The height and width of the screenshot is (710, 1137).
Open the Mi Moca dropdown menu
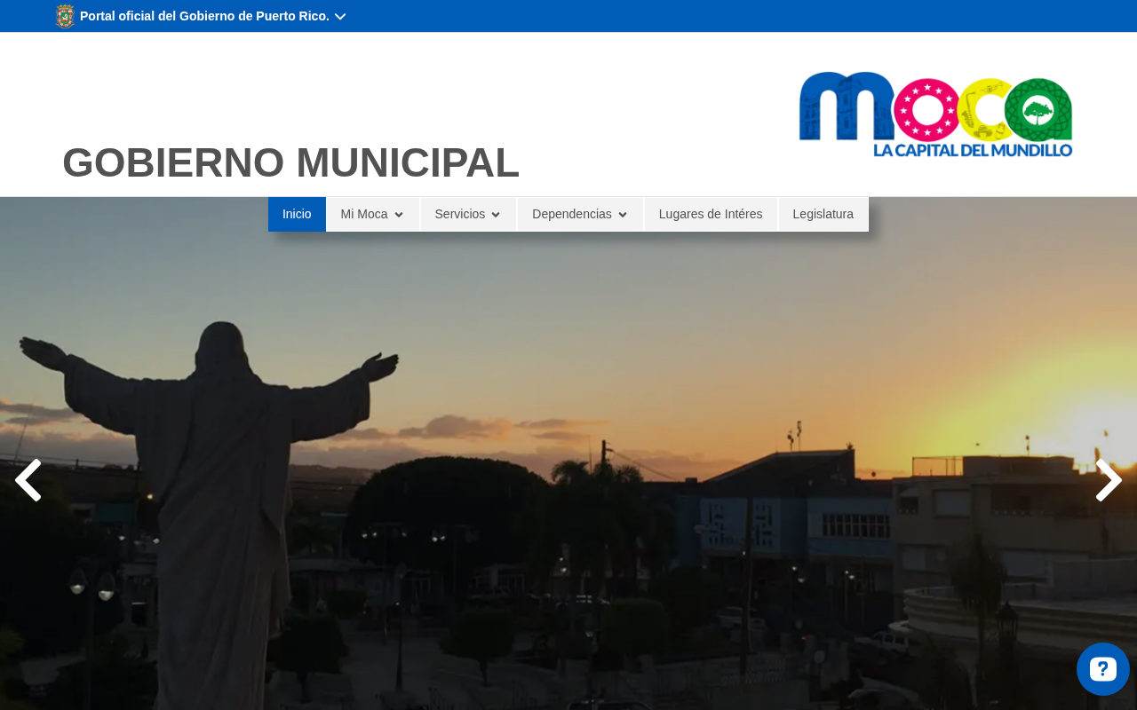click(x=372, y=214)
